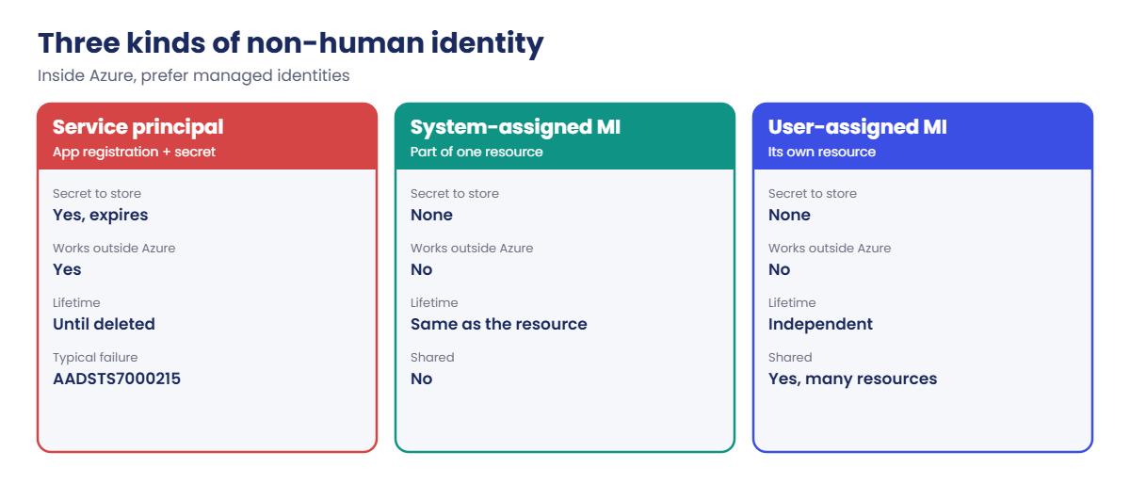The image size is (1130, 484).
Task: Click "Lifetime" label in User-assigned MI card
Action: 792,303
